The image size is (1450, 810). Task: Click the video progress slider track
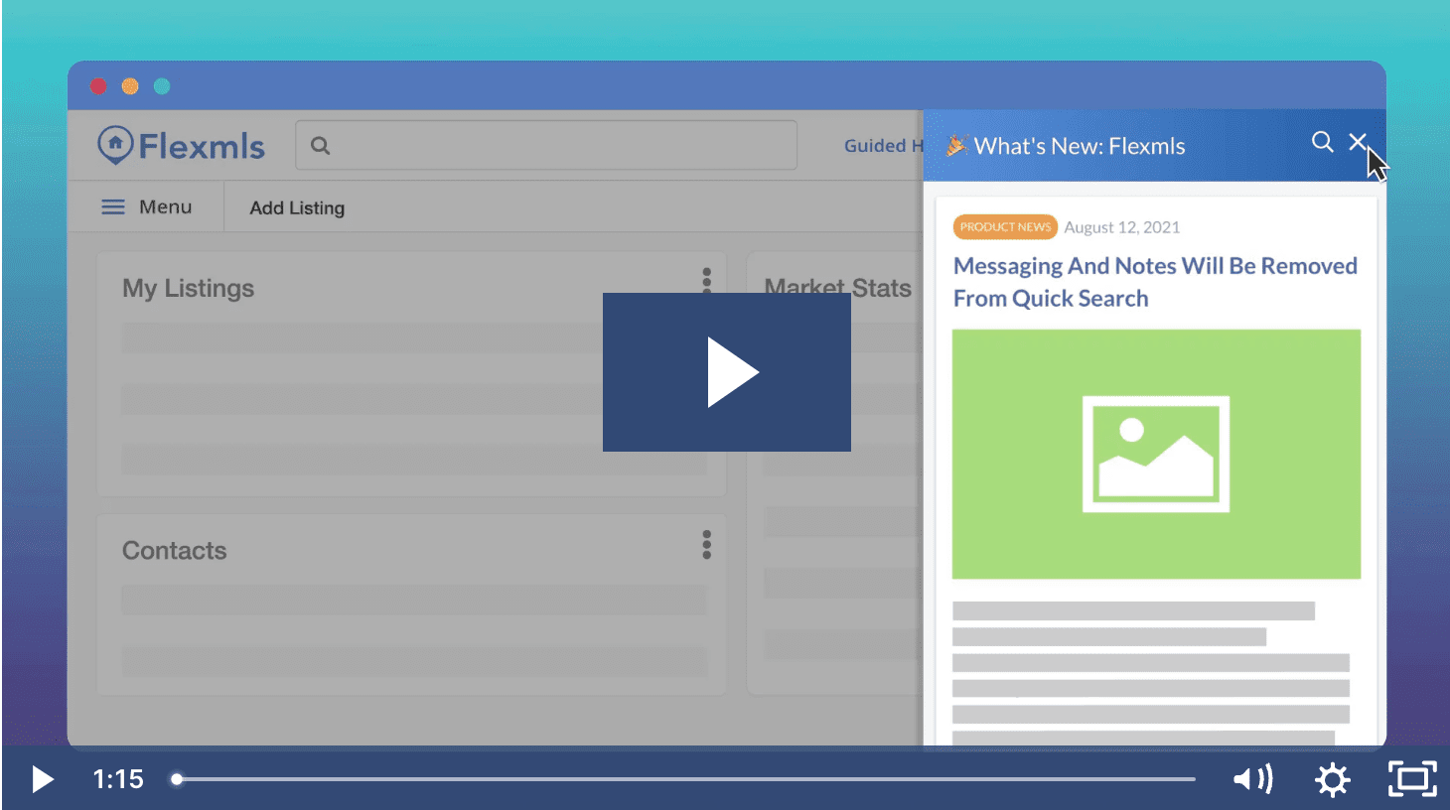point(685,779)
